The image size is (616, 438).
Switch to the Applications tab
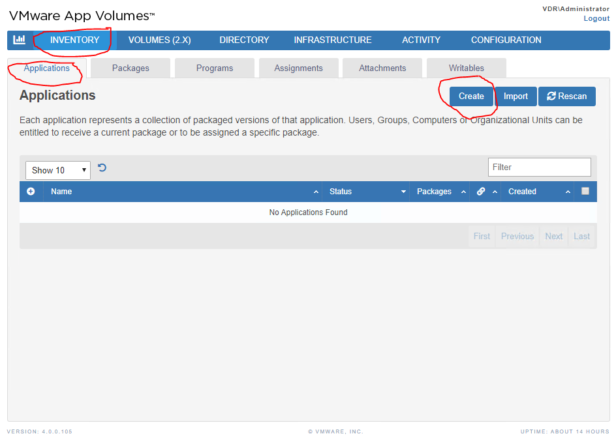point(47,68)
